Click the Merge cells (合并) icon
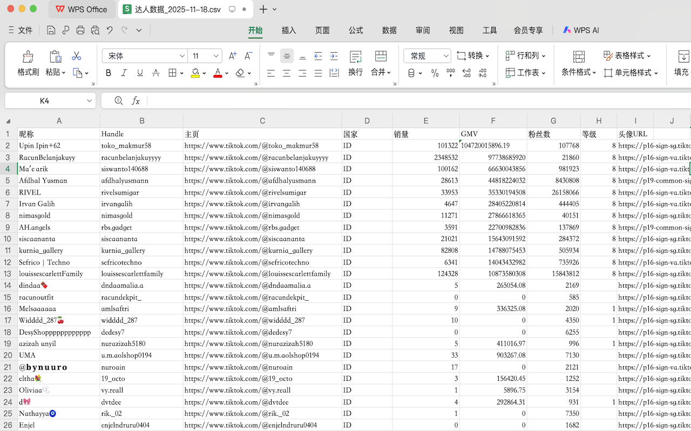Image resolution: width=691 pixels, height=431 pixels. 381,57
